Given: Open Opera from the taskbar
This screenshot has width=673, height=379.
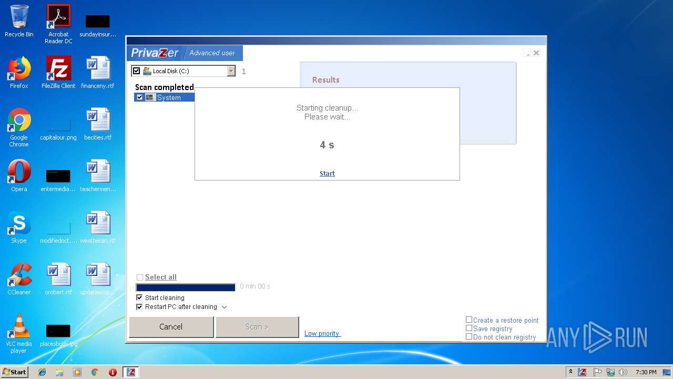Looking at the screenshot, I should point(113,372).
